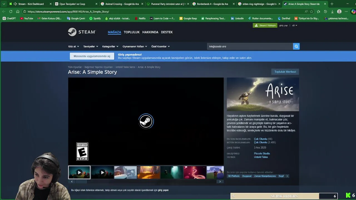Open browser settings three-dot menu
Viewport: 356px width, 200px height.
346,11
